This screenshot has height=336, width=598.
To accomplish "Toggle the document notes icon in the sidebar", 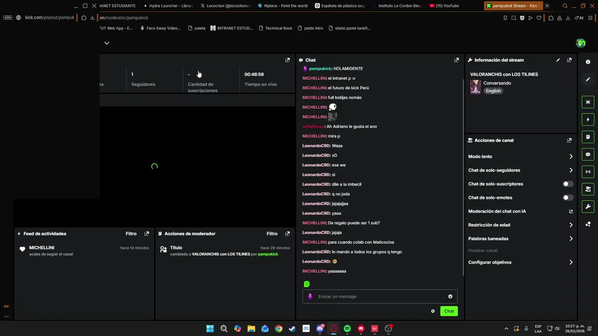I will (x=588, y=137).
